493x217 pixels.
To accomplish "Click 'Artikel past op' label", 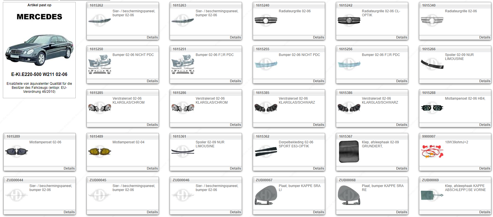I will [39, 5].
